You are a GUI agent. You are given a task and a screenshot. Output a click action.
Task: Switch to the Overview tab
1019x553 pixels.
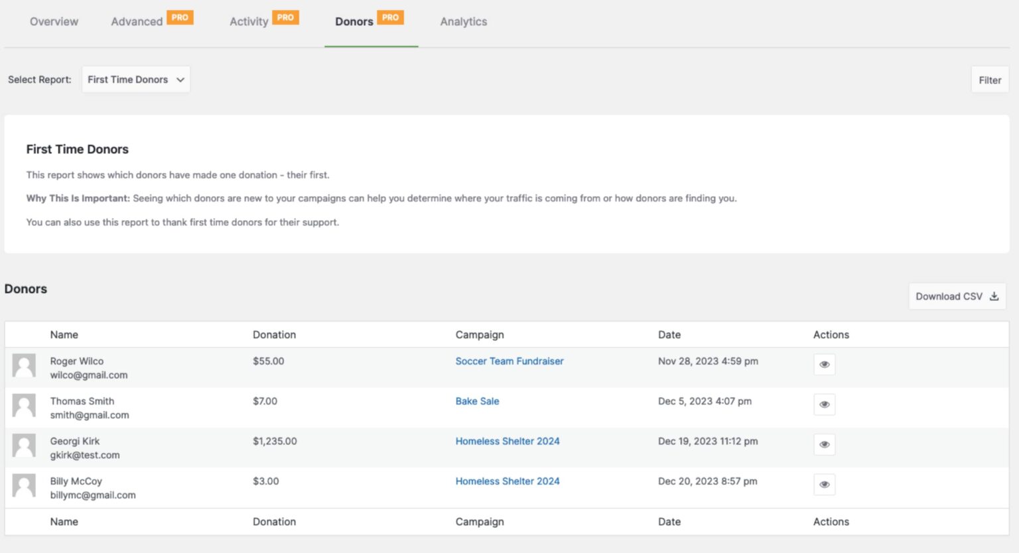point(54,21)
